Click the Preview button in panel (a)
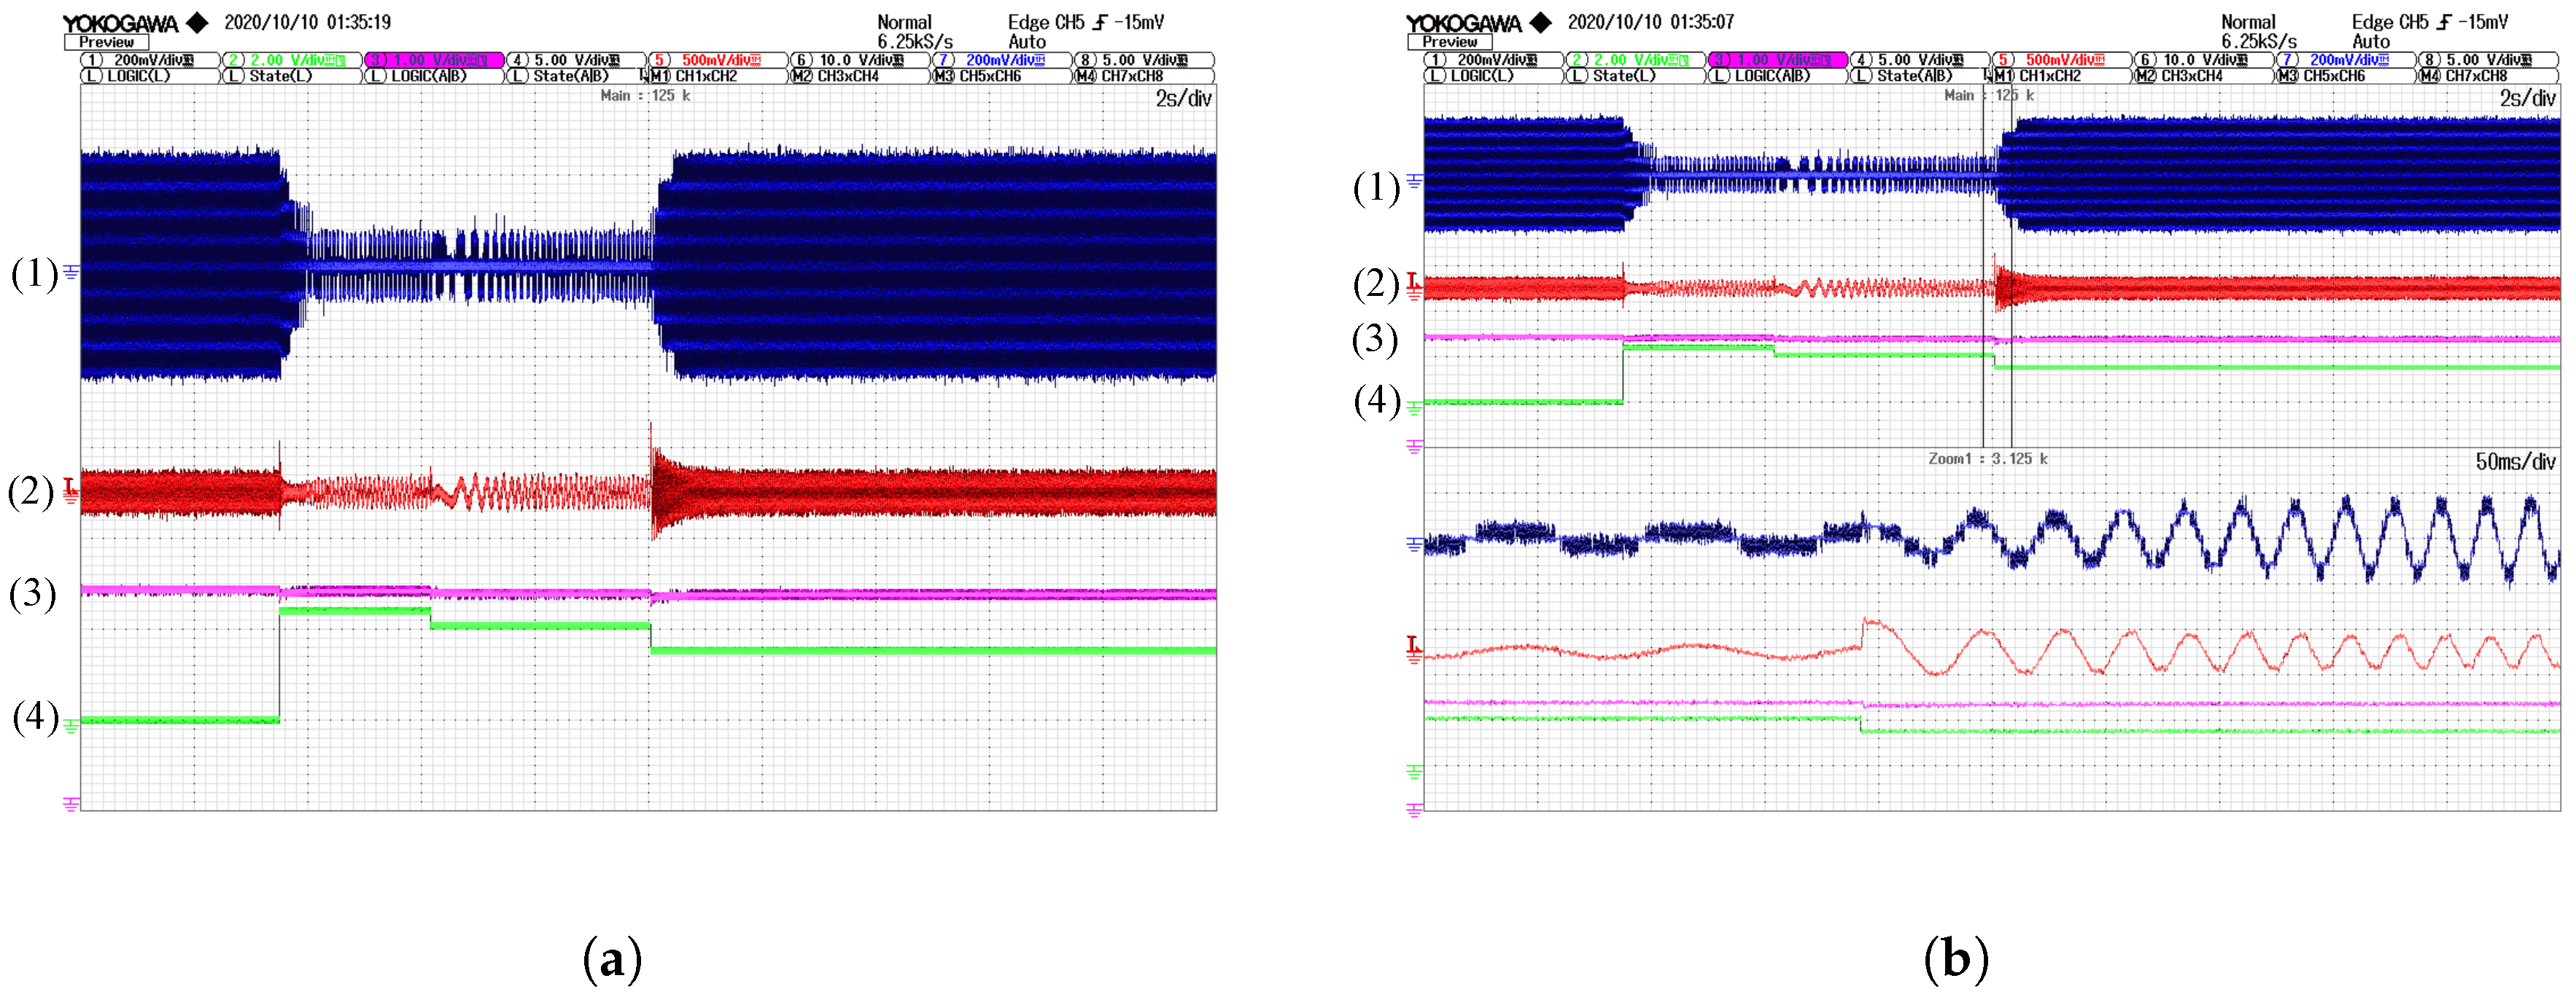 pyautogui.click(x=106, y=42)
